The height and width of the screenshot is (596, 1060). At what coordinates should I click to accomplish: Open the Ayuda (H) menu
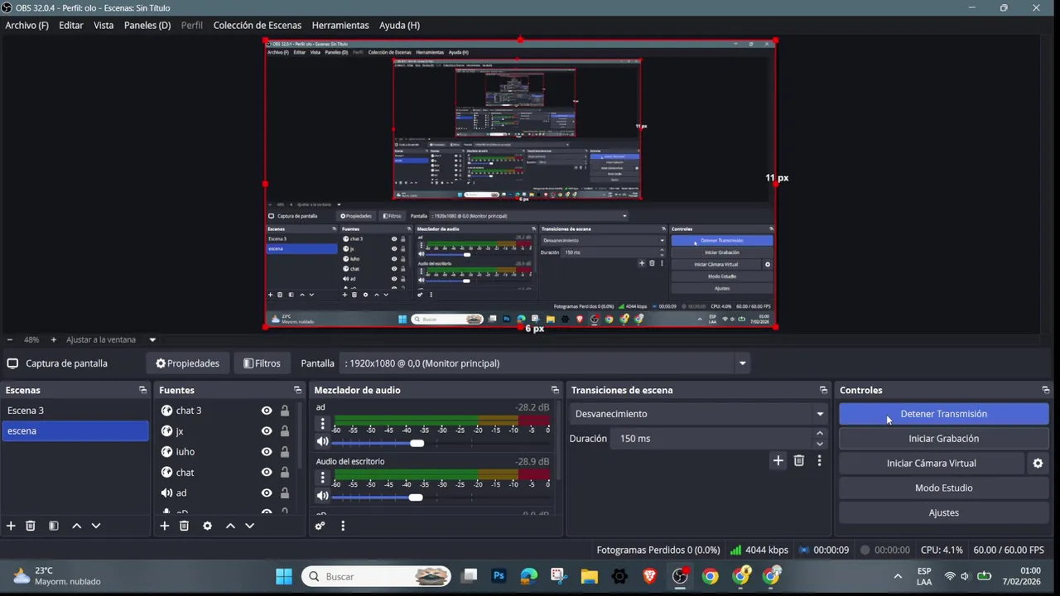[x=399, y=26]
